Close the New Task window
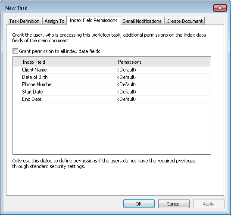 [220, 8]
